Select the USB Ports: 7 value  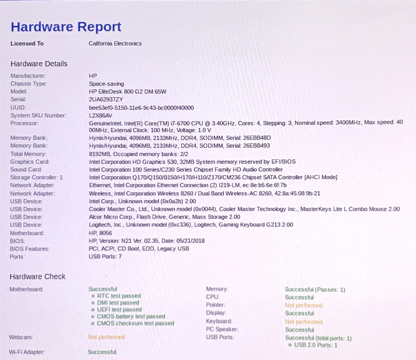click(105, 257)
